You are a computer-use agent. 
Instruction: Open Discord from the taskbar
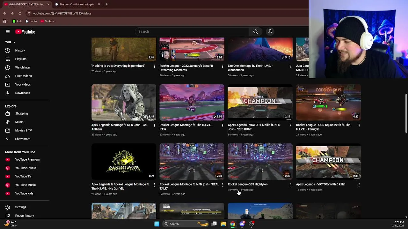coord(242,224)
